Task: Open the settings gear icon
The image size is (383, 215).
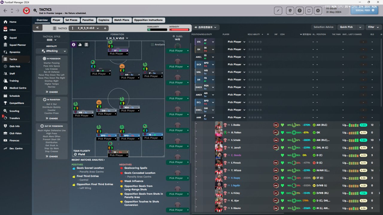Action: 318,11
